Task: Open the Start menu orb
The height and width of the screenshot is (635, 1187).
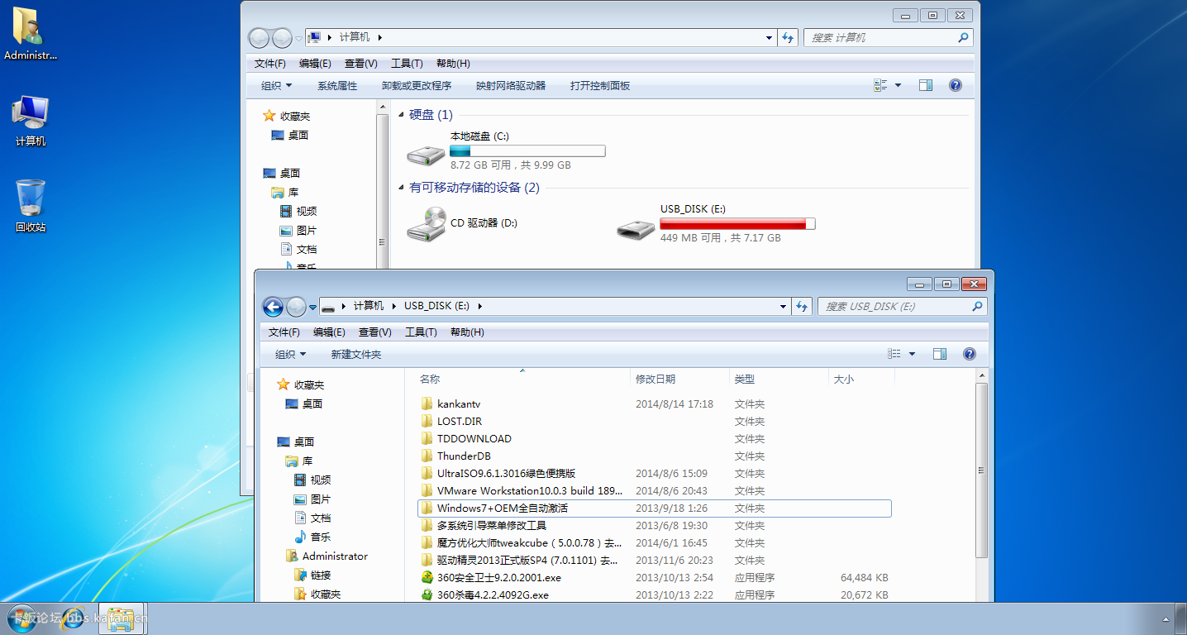Action: [21, 618]
